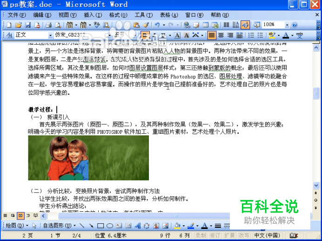
Task: Expand formatting toolbar font color arrow
Action: coord(292,35)
